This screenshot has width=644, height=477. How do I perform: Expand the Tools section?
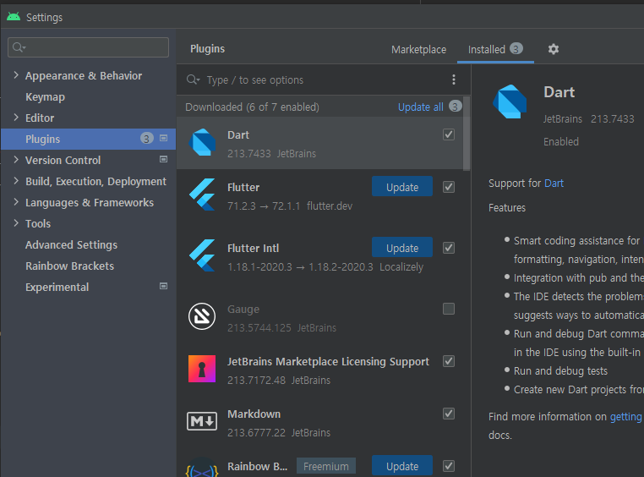[16, 223]
